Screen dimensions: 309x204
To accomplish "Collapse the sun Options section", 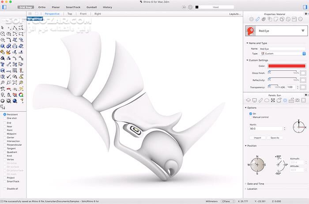I will click(246, 108).
